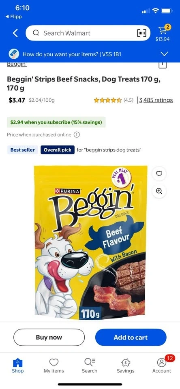Add product to favorites with heart icon
The height and width of the screenshot is (389, 180).
click(159, 174)
